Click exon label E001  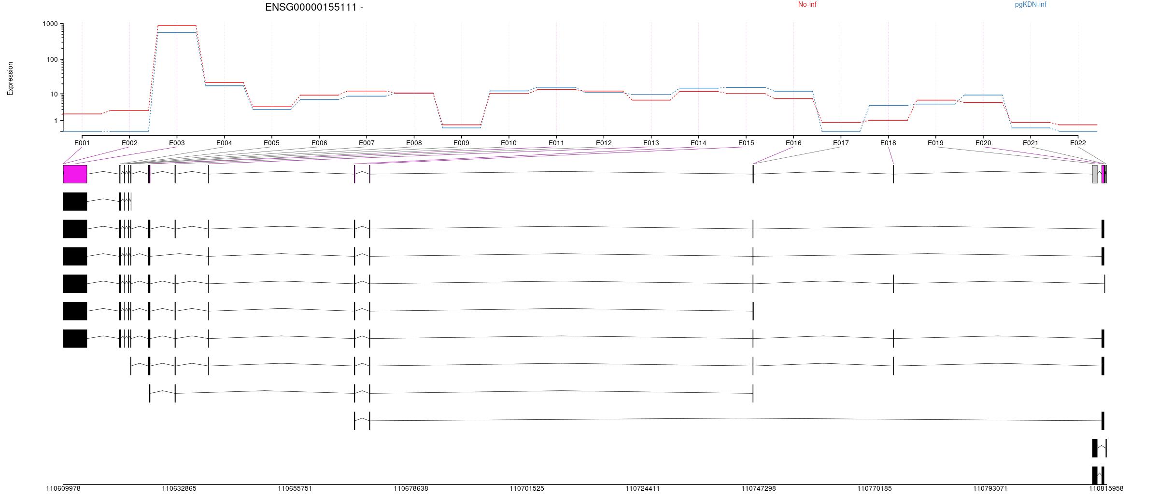[82, 143]
